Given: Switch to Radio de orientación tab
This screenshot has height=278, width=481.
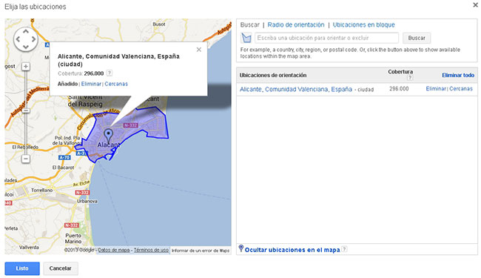Looking at the screenshot, I should tap(296, 25).
